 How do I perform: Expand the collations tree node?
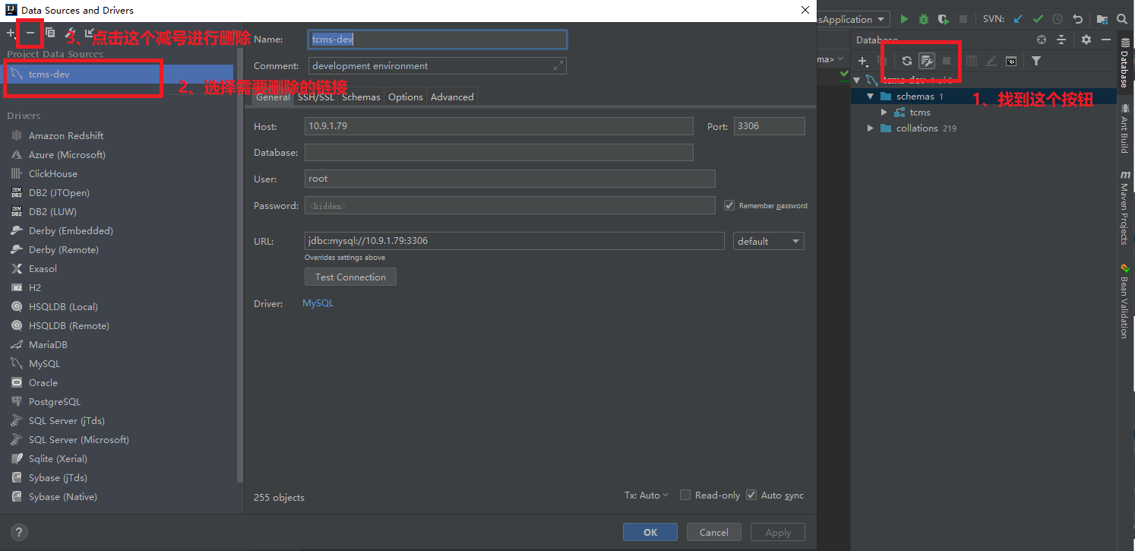[870, 128]
